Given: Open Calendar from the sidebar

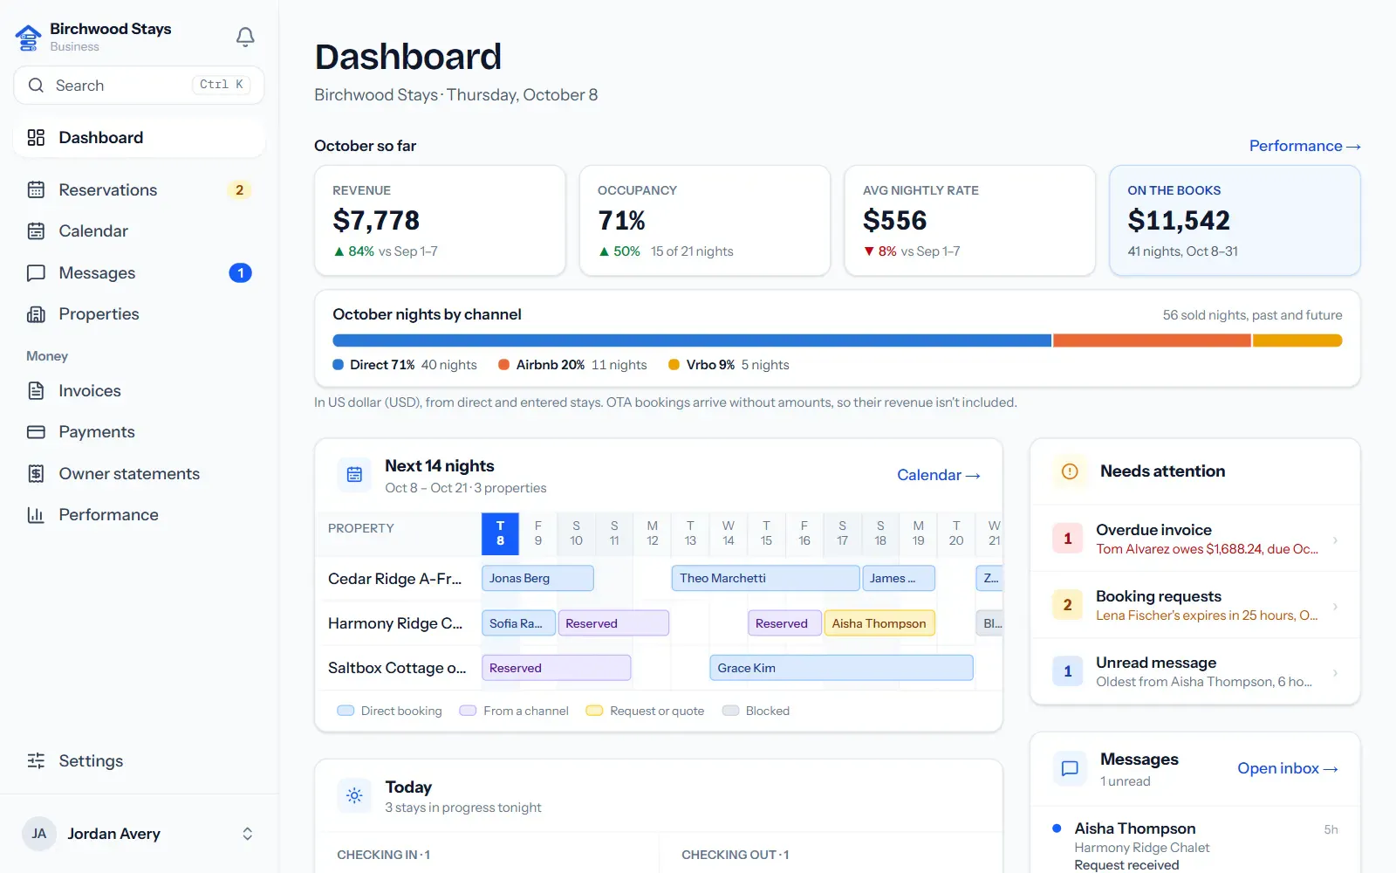Looking at the screenshot, I should (x=140, y=231).
